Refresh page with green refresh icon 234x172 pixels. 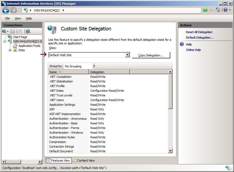click(205, 10)
